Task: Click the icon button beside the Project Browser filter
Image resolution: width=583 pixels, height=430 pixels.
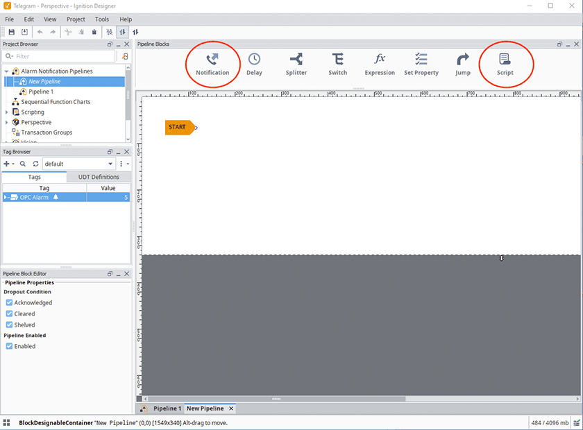Action: [125, 56]
